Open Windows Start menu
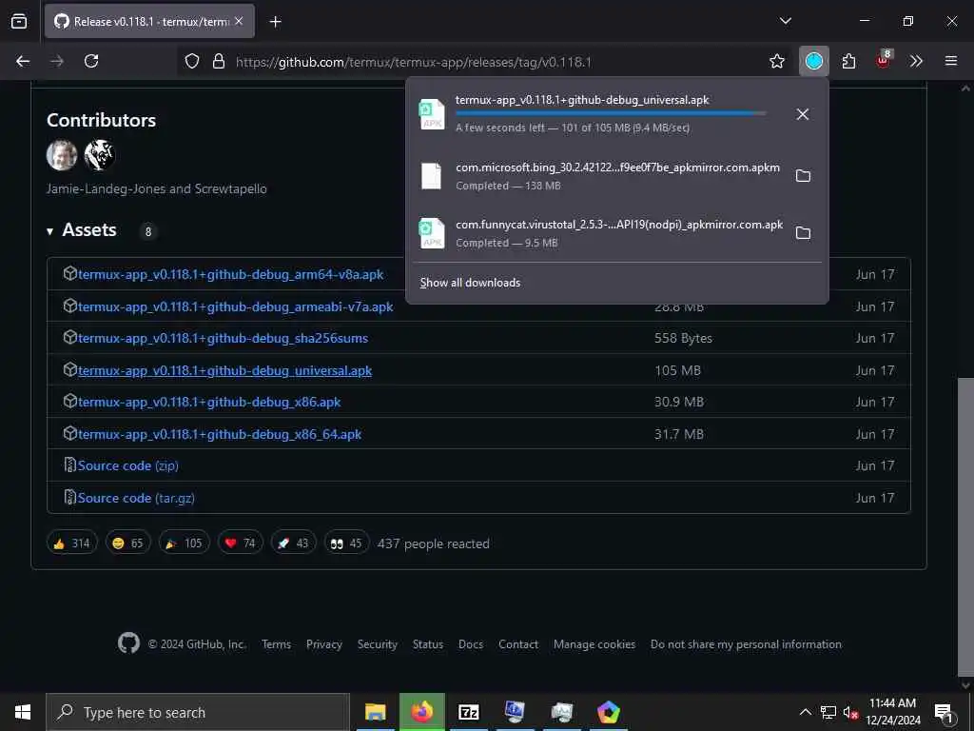Screen dimensions: 974x731 point(23,712)
